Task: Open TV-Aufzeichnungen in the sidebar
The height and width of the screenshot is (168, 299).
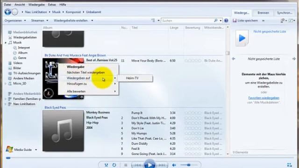Action: [x=27, y=73]
